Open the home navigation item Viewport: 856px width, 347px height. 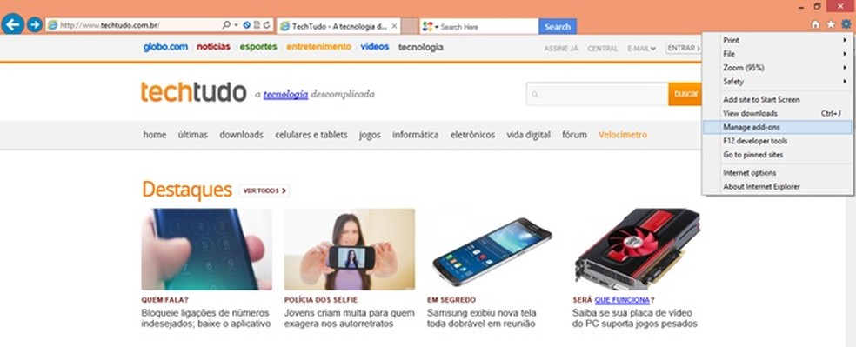pyautogui.click(x=155, y=135)
